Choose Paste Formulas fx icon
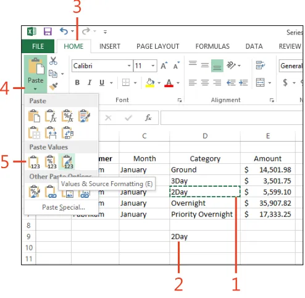The height and width of the screenshot is (298, 305). [x=51, y=116]
